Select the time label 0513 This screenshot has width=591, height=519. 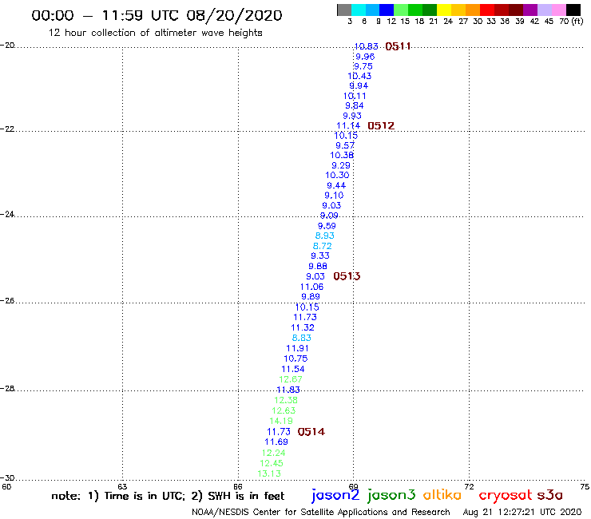(347, 276)
